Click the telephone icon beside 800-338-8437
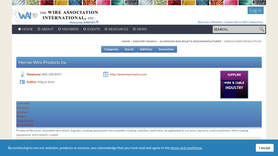 pyautogui.click(x=22, y=74)
